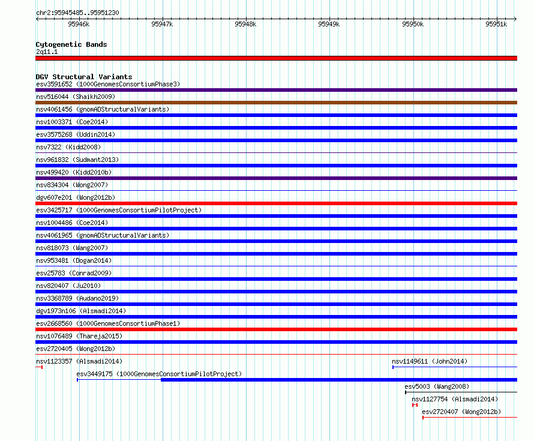Open variant nsv961832 (Sudmant2013) label
Viewport: 534px width, 441px height.
(77, 160)
